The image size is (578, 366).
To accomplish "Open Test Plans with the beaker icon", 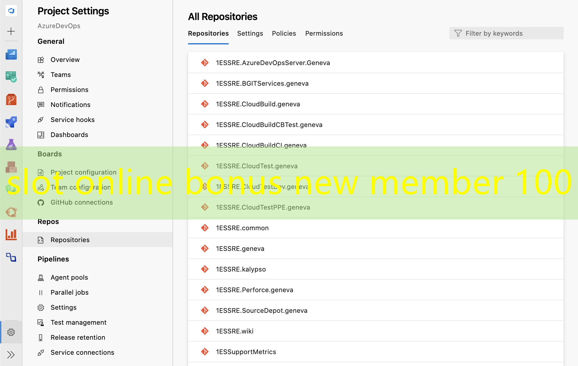I will (11, 144).
